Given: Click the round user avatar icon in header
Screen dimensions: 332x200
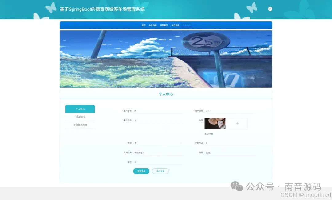Looking at the screenshot, I should coord(270,9).
